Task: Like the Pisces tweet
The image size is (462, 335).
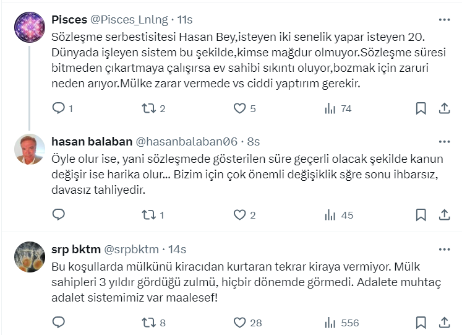Action: pos(240,108)
